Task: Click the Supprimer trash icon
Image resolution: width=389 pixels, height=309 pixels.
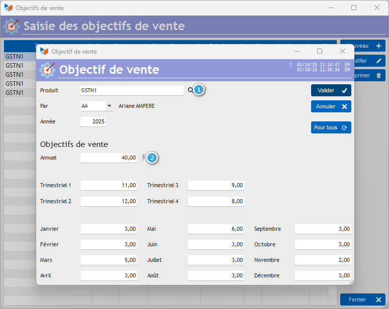Action: click(378, 76)
